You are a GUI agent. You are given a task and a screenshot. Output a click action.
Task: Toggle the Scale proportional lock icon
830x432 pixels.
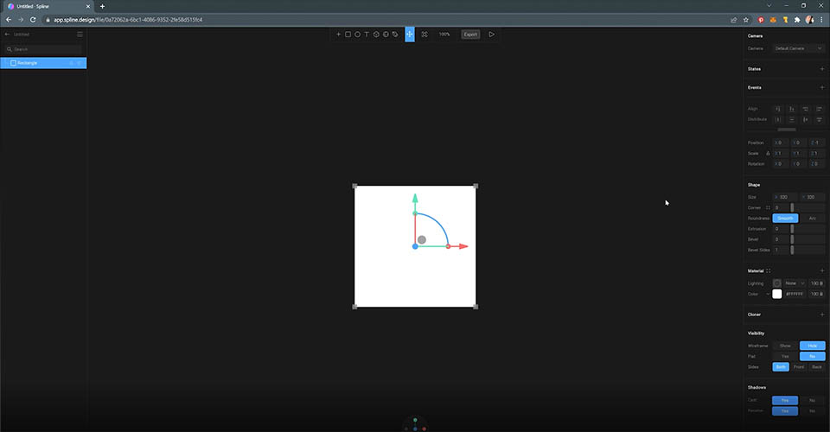pyautogui.click(x=768, y=153)
